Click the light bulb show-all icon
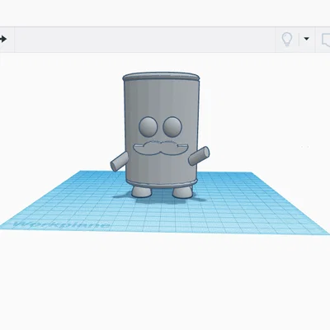Screen dimensions: 330x330 pyautogui.click(x=287, y=40)
